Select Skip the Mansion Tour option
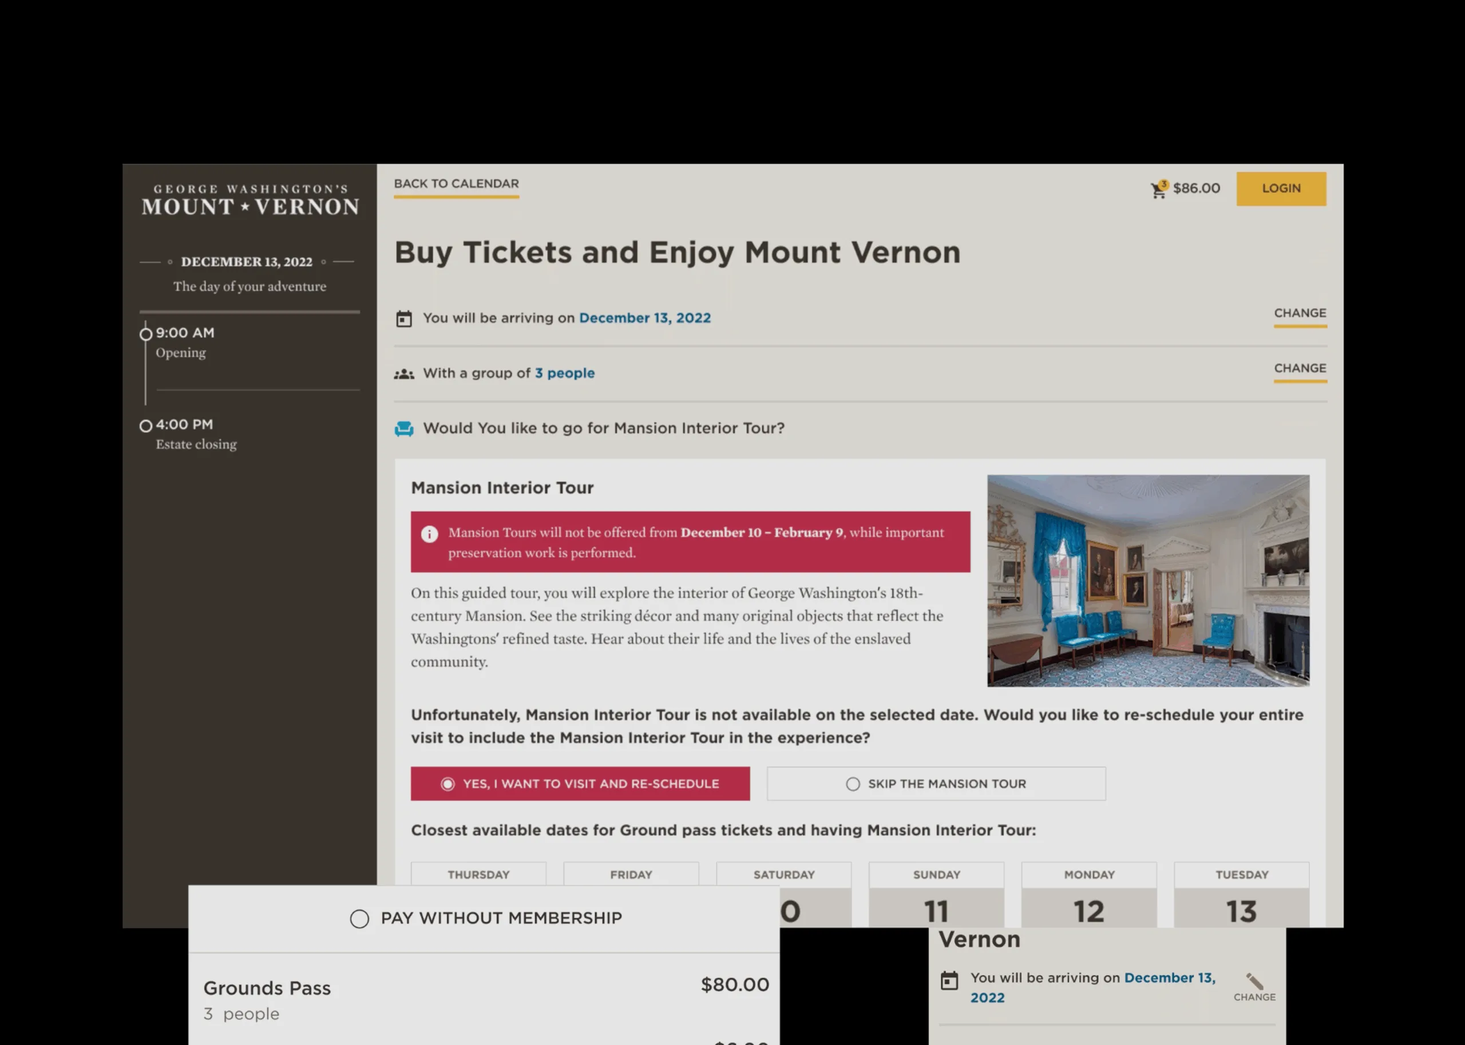 point(936,784)
